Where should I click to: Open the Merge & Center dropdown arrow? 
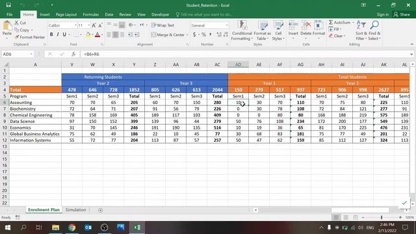click(x=187, y=34)
